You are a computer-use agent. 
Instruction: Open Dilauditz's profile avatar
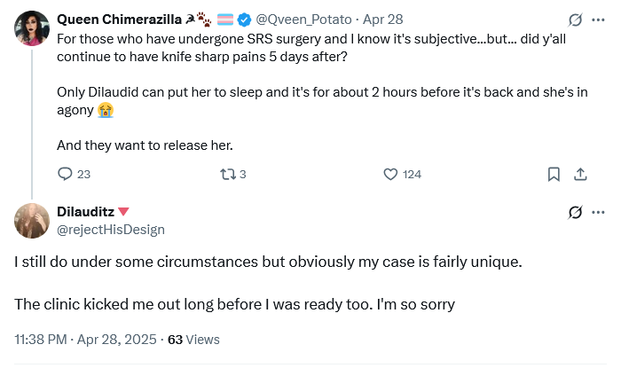[x=32, y=221]
